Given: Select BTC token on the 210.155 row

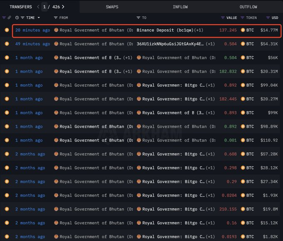Looking at the screenshot, I should coord(247,209).
